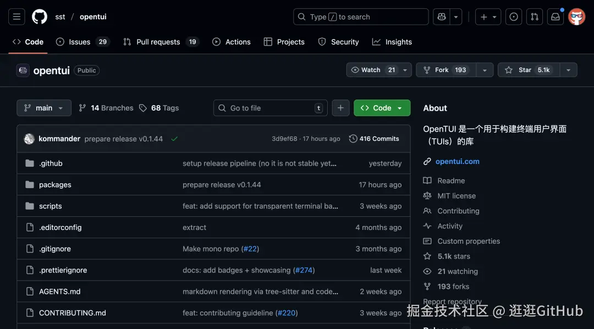Expand the green Code dropdown
Image resolution: width=594 pixels, height=329 pixels.
(382, 108)
